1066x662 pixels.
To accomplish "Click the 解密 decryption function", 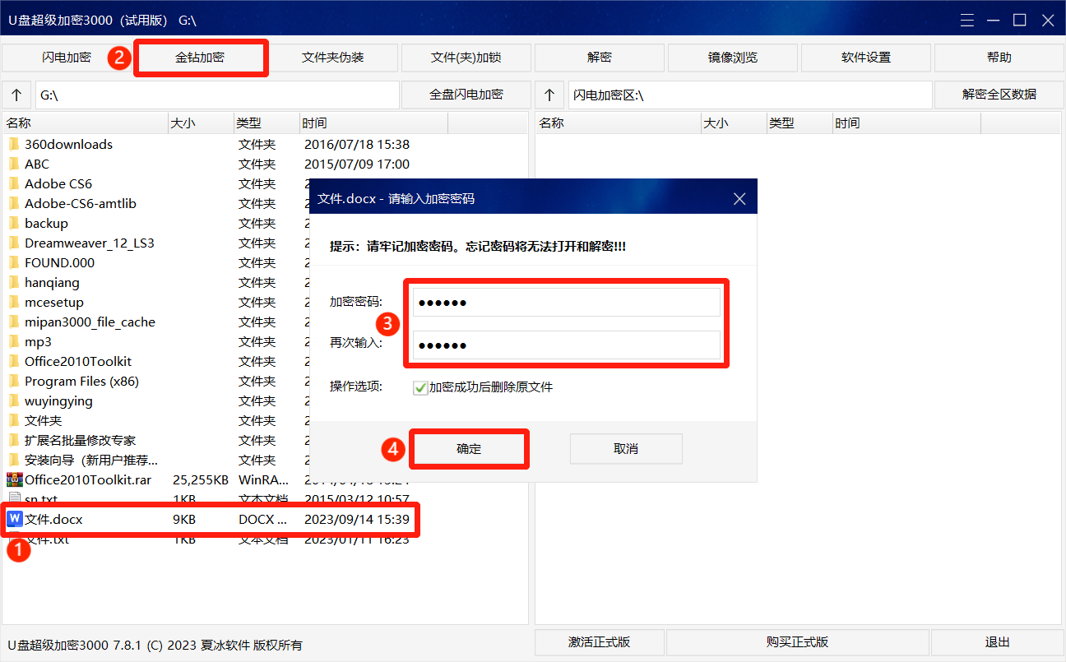I will coord(599,57).
